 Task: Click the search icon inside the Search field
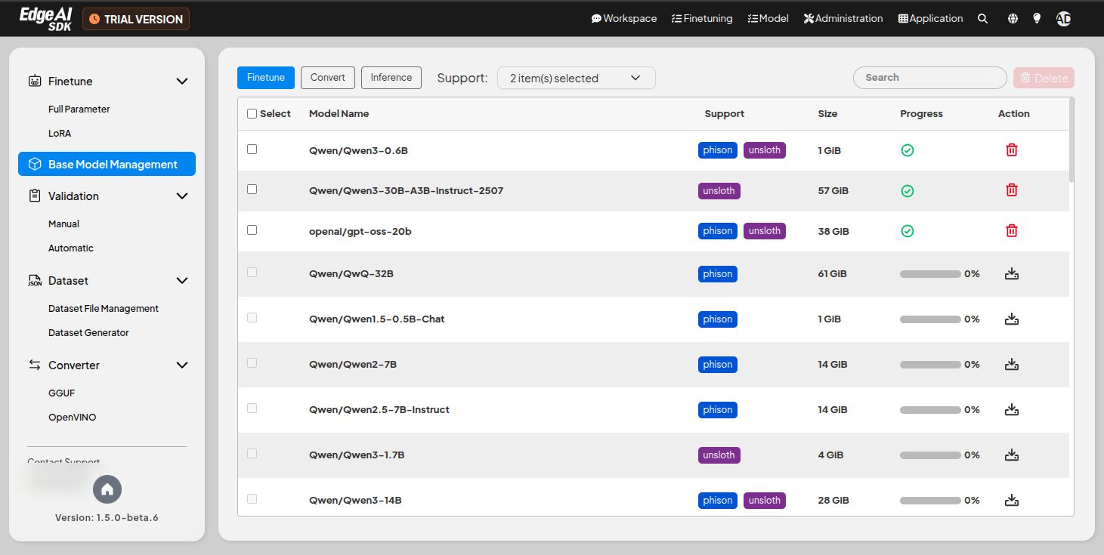pos(993,78)
